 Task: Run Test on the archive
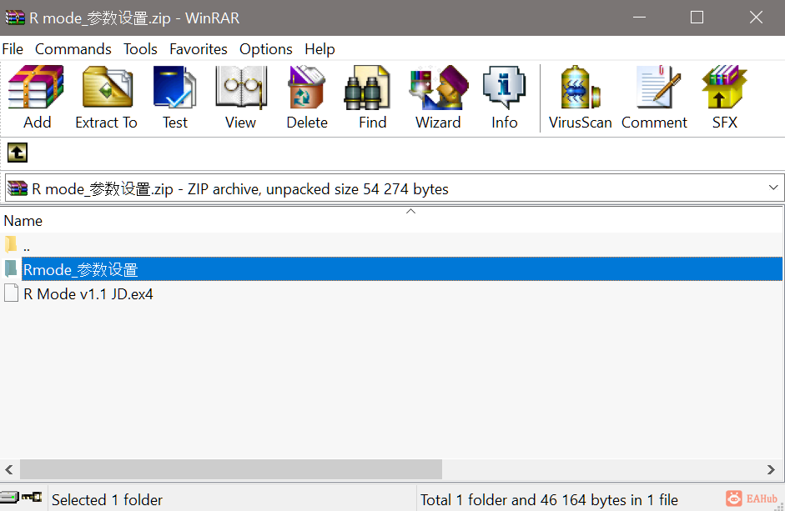point(174,87)
